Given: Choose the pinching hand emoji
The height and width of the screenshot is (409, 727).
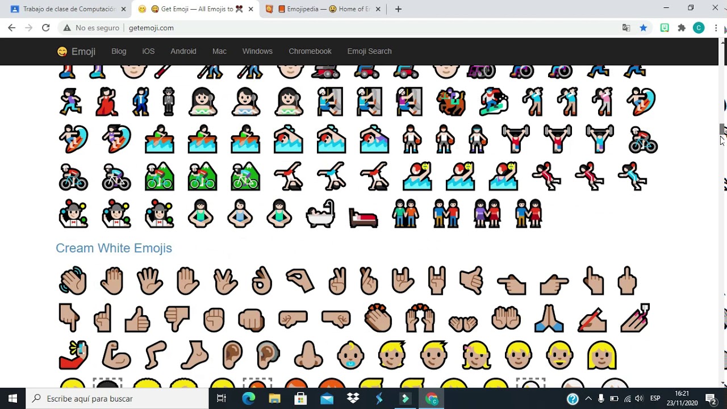Looking at the screenshot, I should pyautogui.click(x=300, y=281).
